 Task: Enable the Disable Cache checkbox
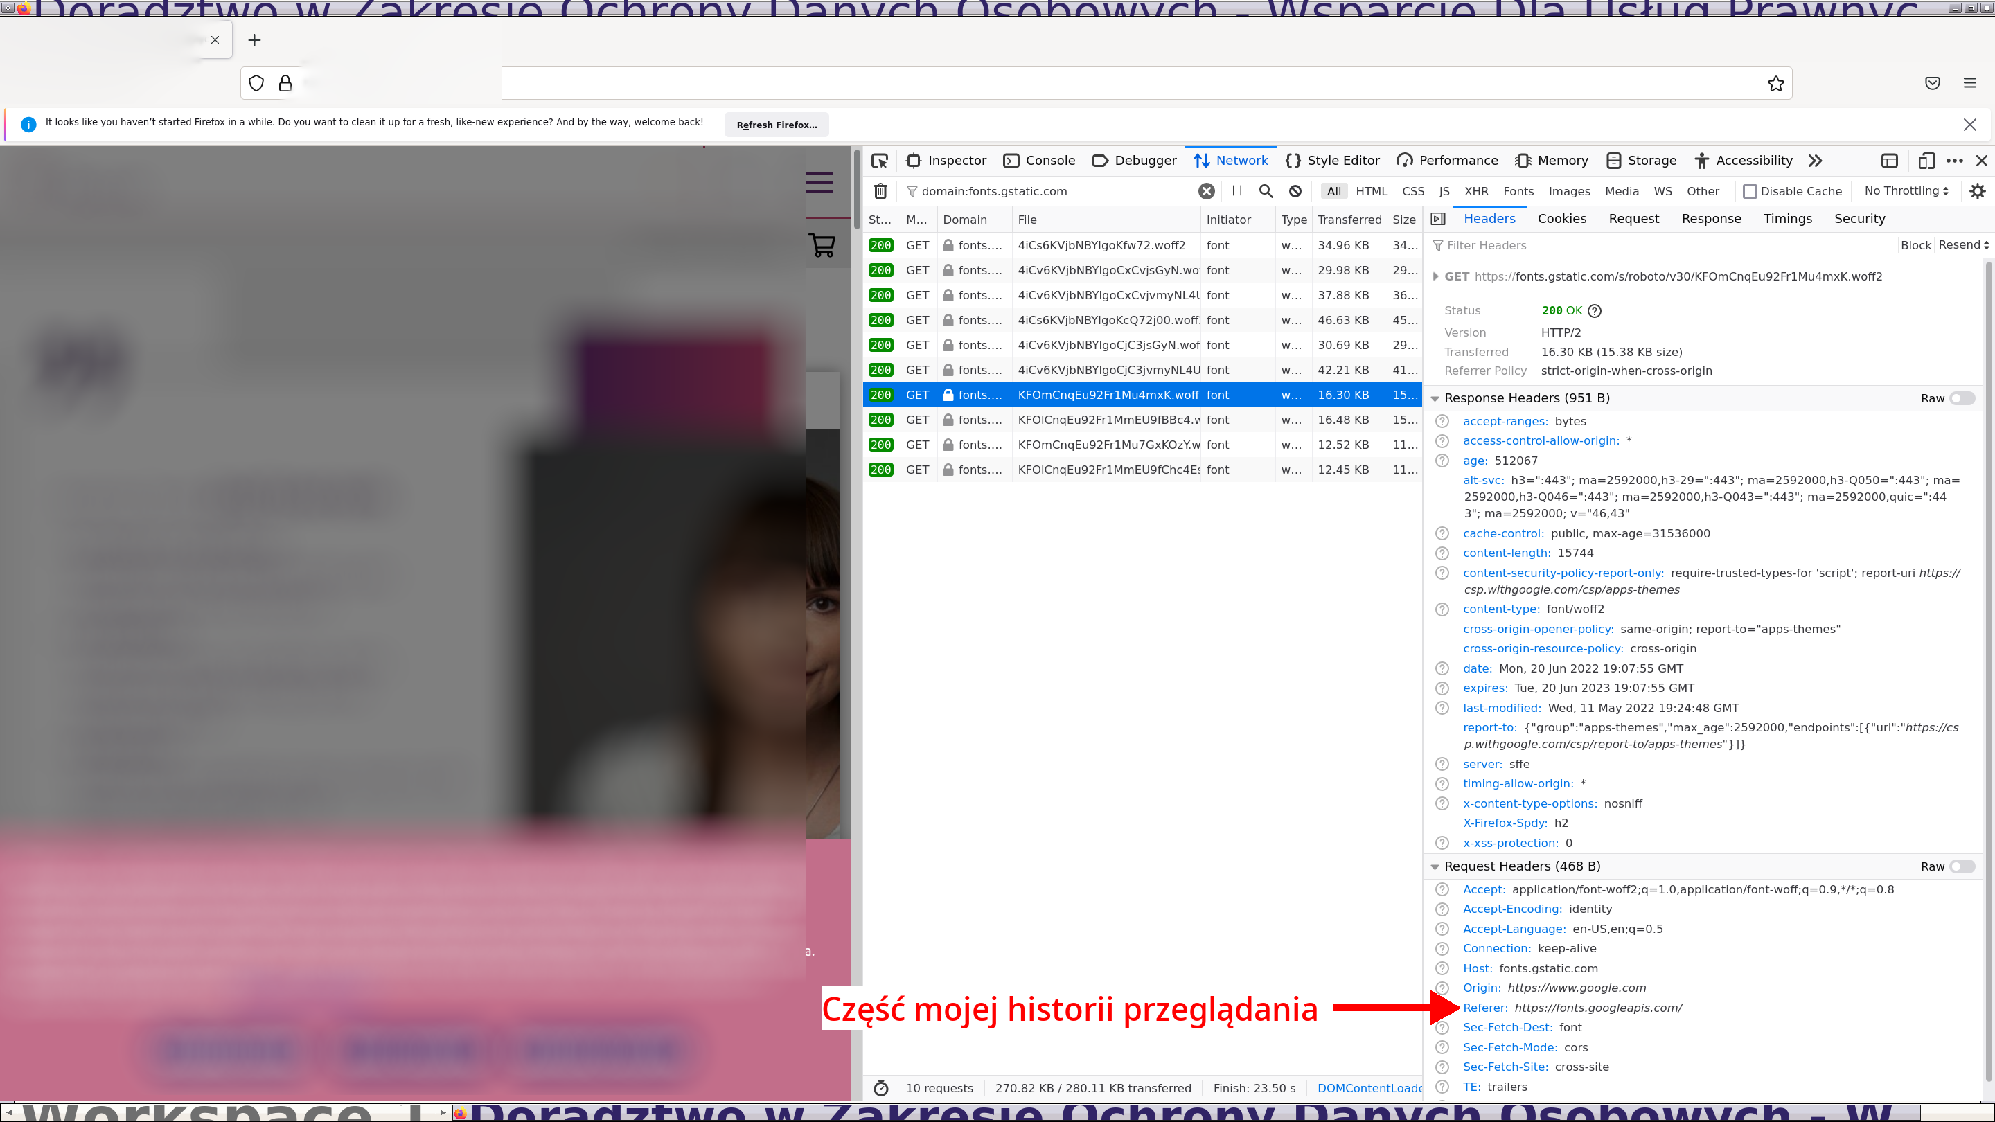1750,191
